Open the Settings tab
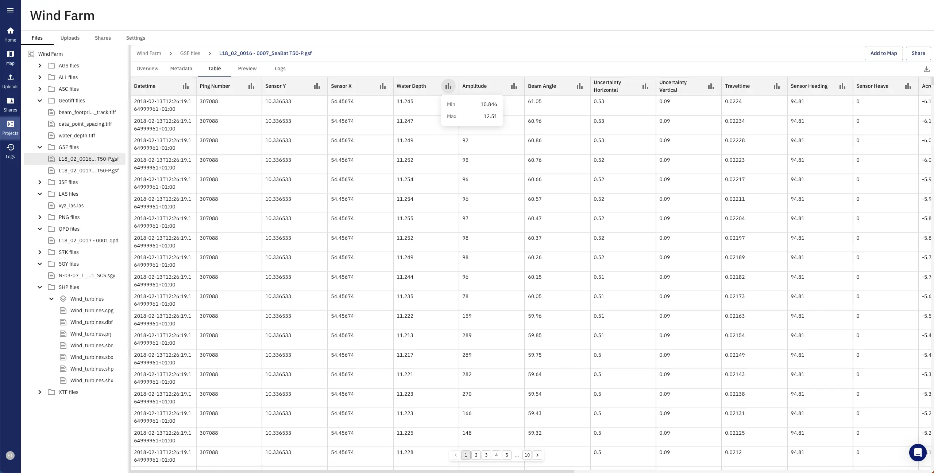Screen dimensions: 934x473 point(136,38)
